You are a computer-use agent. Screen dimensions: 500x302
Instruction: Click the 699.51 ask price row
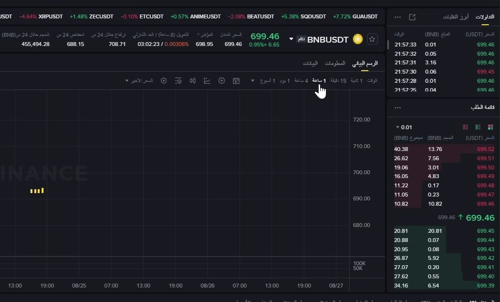point(444,158)
